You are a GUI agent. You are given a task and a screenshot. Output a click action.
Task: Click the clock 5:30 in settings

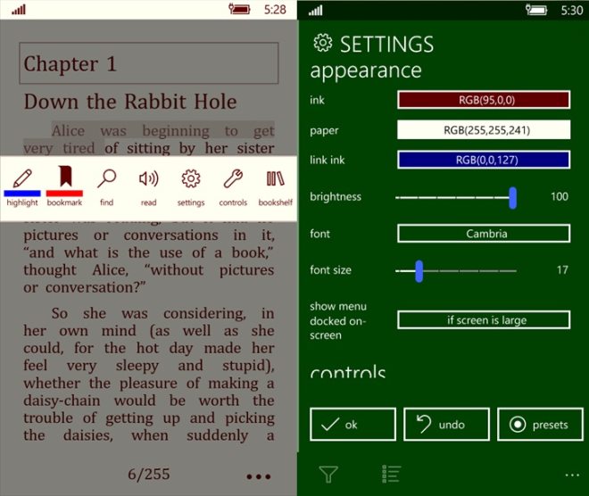(x=572, y=10)
